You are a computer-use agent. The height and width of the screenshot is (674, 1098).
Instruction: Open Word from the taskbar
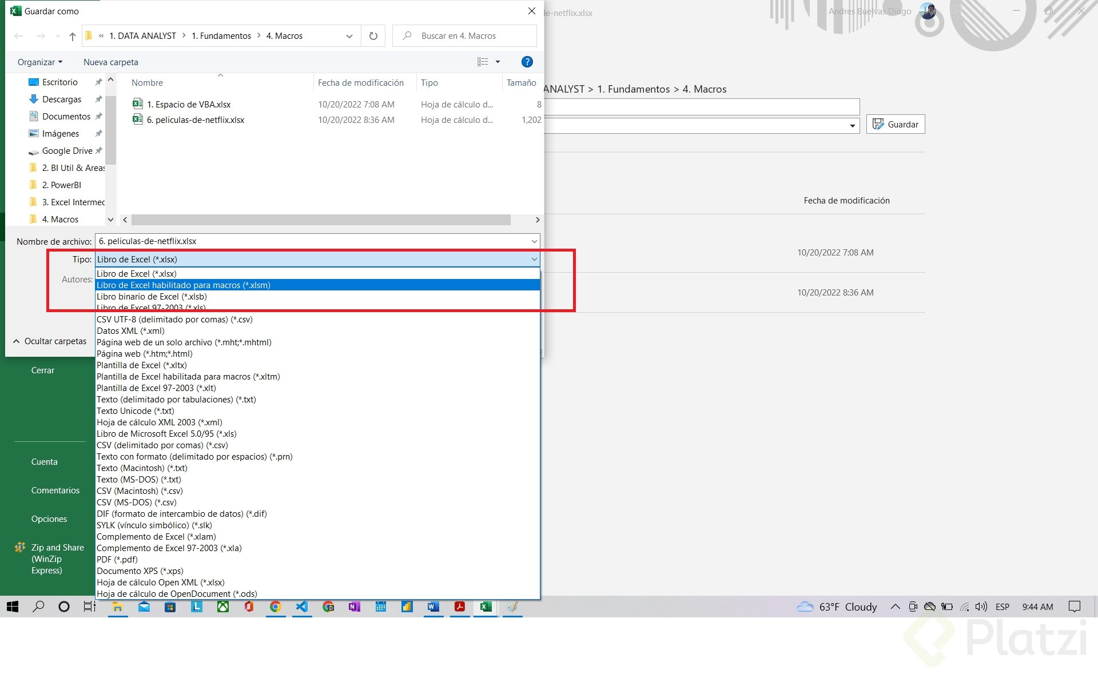433,607
